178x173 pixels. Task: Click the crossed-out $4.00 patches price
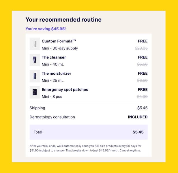click(x=142, y=97)
